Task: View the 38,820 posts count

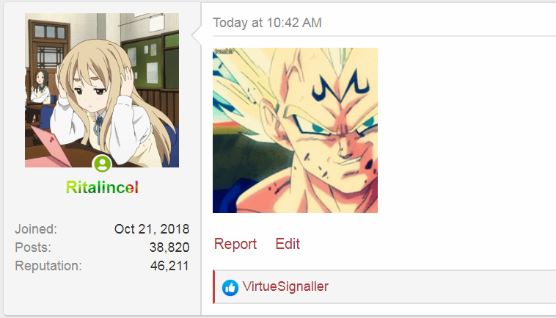Action: coord(169,247)
